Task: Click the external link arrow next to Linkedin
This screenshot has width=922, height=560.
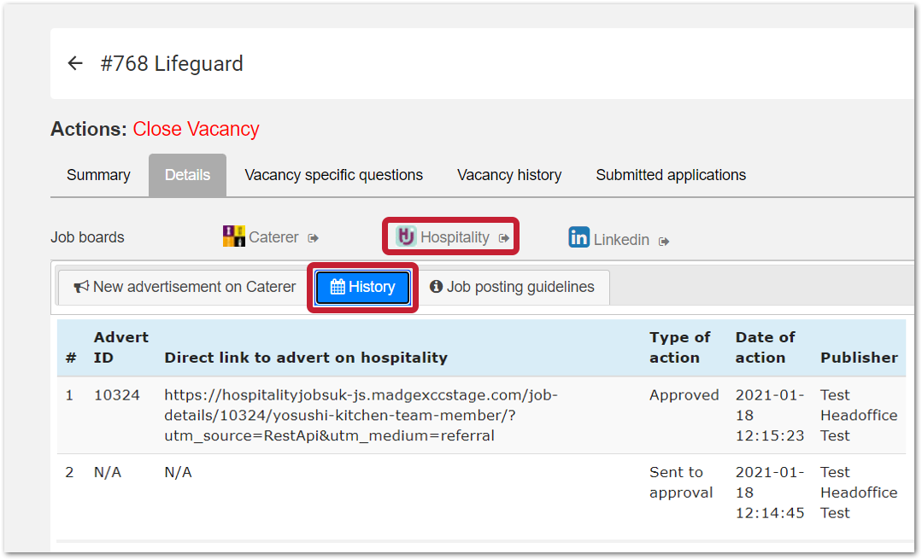Action: pyautogui.click(x=664, y=242)
